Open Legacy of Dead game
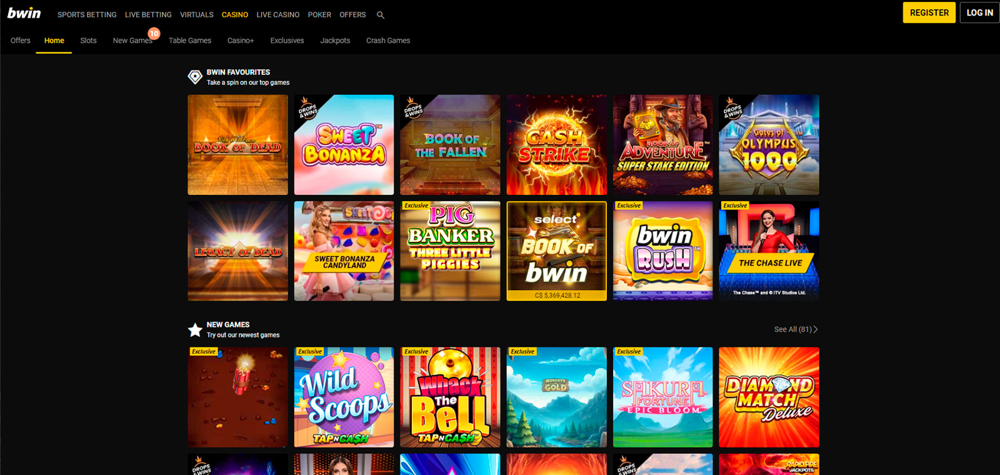This screenshot has width=1000, height=475. [x=238, y=251]
